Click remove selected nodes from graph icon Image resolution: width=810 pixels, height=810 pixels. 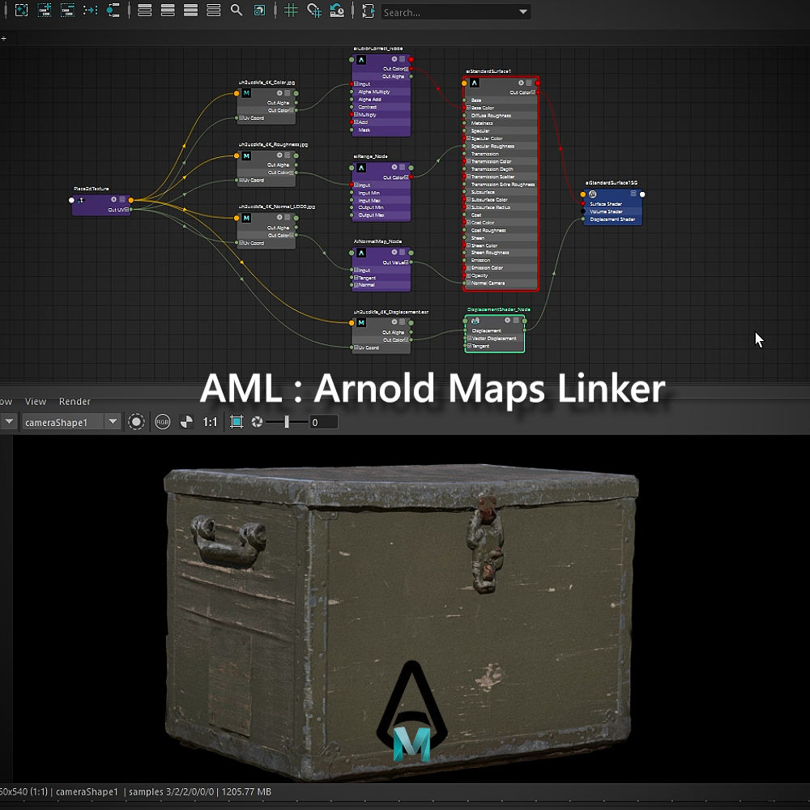[67, 11]
